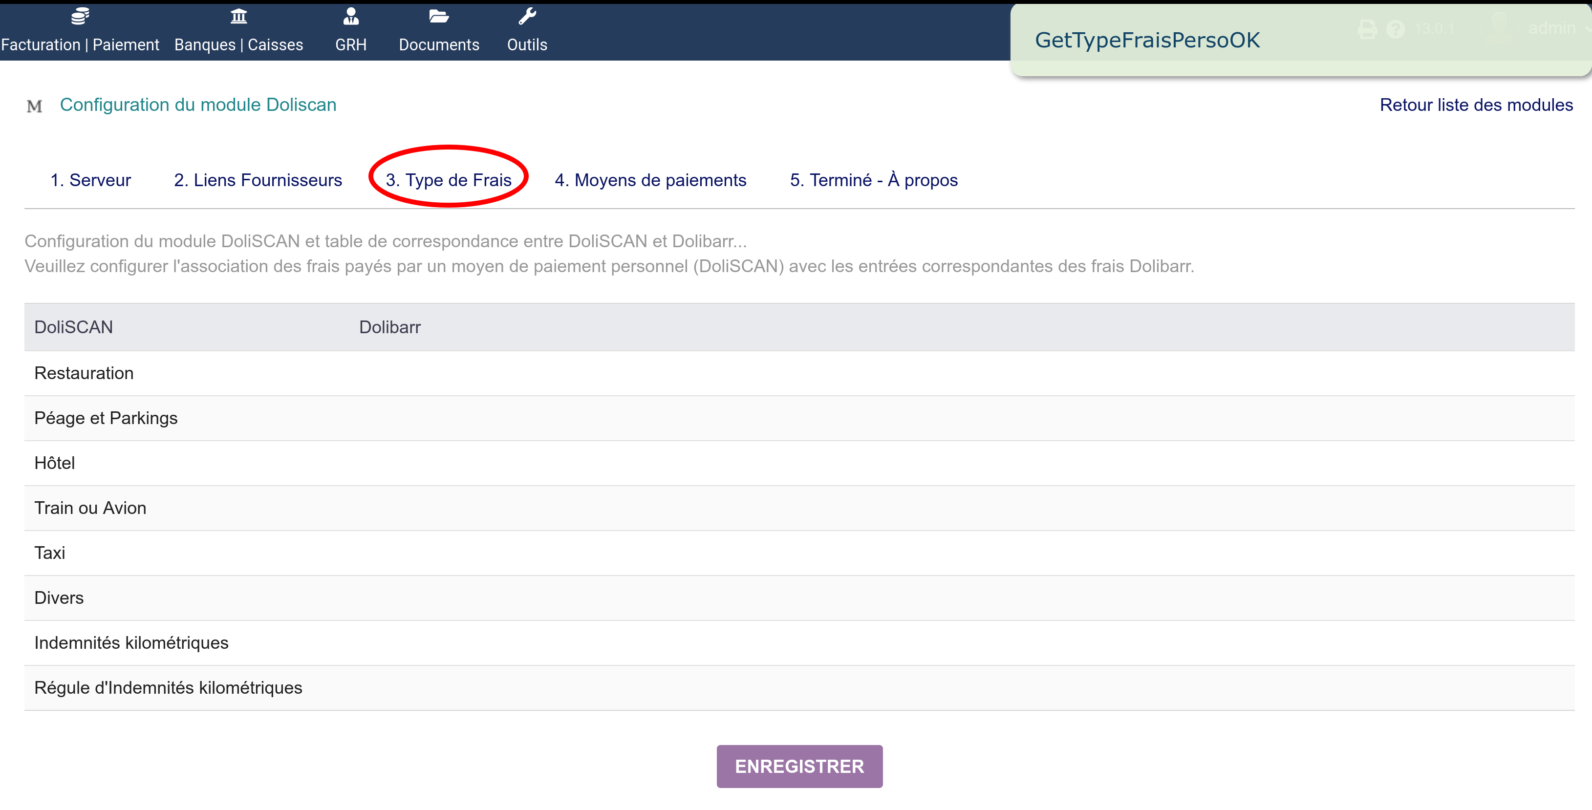
Task: Select the Taxi row
Action: (799, 553)
